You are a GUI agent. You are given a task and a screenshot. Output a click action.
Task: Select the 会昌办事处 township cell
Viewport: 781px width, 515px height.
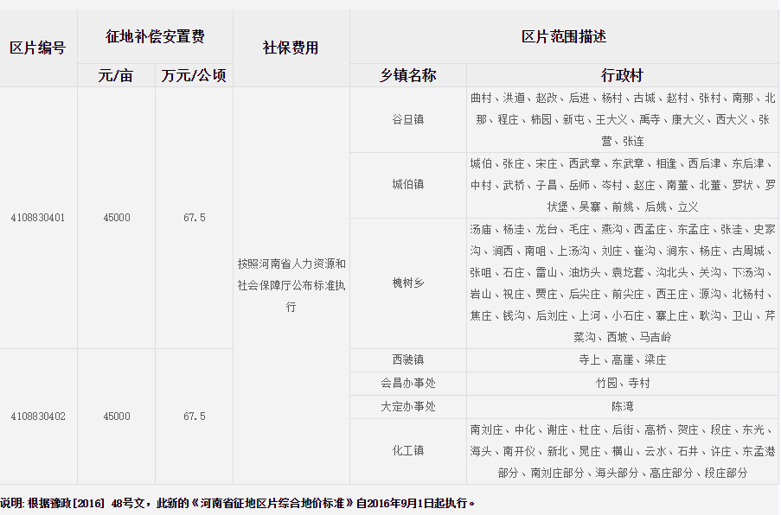click(408, 383)
